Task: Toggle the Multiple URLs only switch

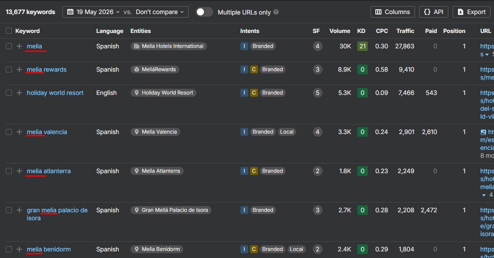Action: point(204,12)
